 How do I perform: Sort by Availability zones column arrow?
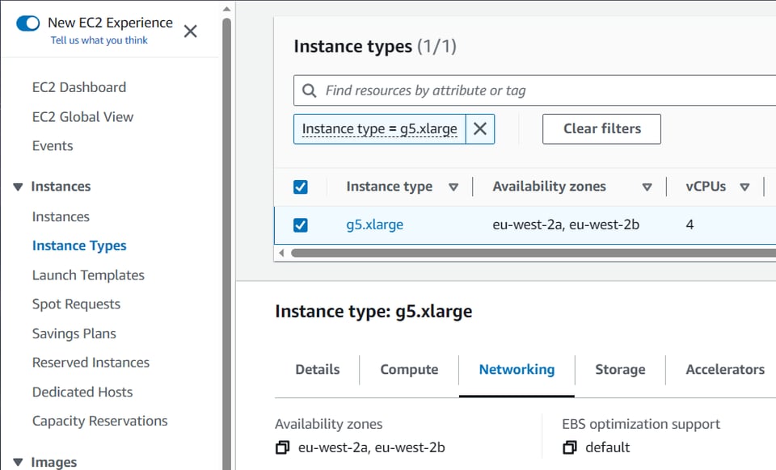(x=647, y=187)
